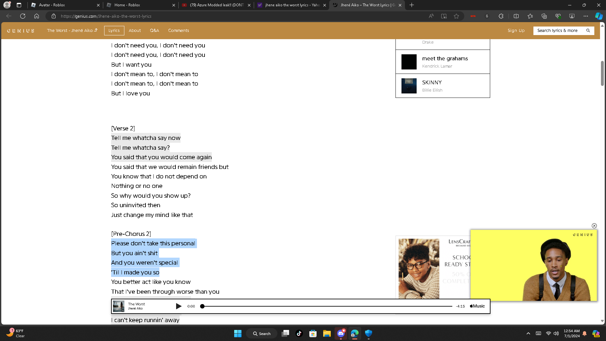Click the Genius logo in the header
This screenshot has width=606, height=341.
click(x=21, y=31)
